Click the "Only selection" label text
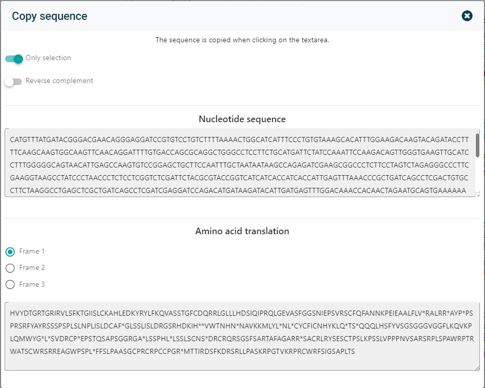485x388 pixels. pos(48,58)
